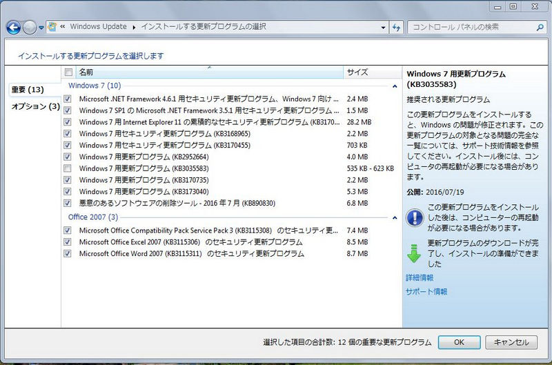Uncheck Internet Explorer 11 cumulative update checkbox
This screenshot has width=552, height=365.
point(68,122)
